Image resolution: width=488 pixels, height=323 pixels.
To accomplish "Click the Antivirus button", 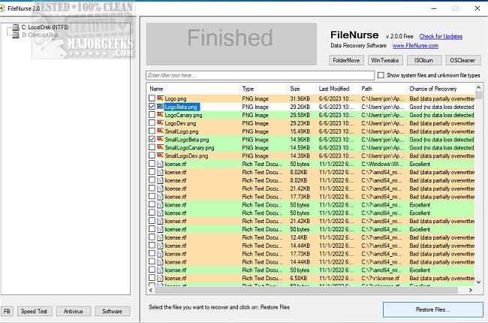I will 74,311.
